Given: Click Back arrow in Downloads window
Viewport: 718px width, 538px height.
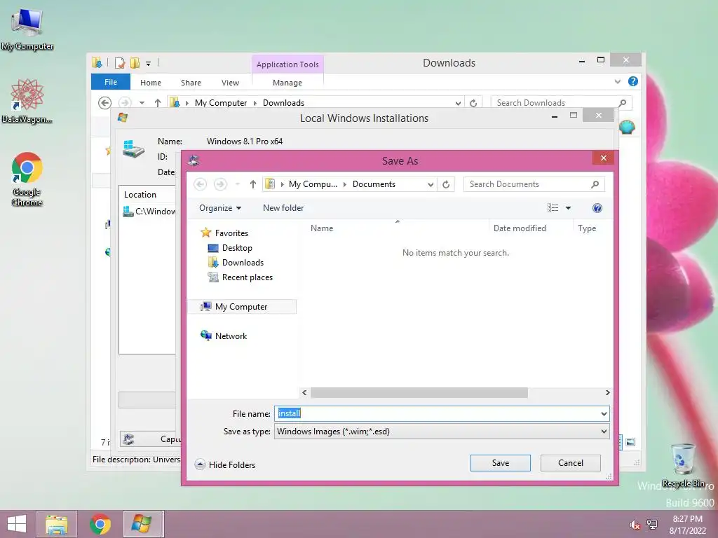Looking at the screenshot, I should point(105,103).
